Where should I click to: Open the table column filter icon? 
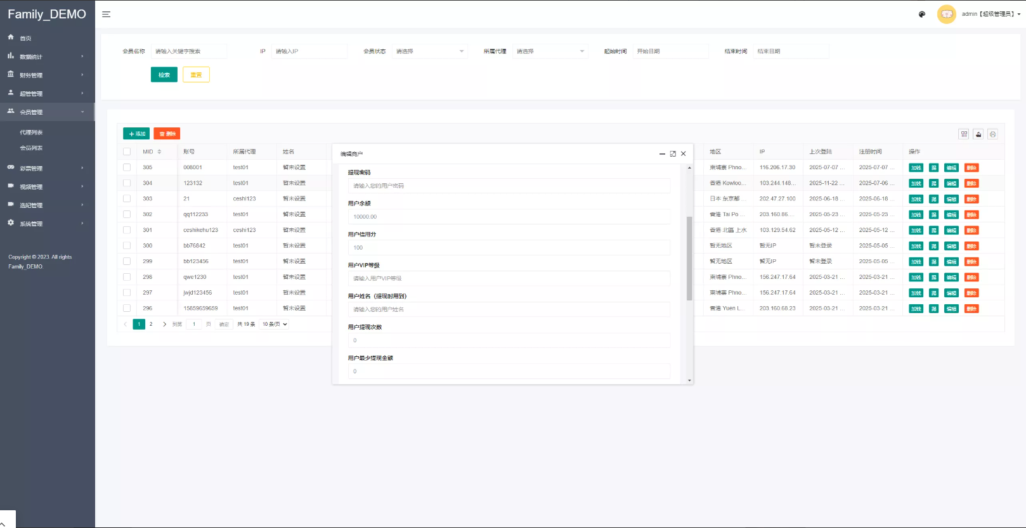coord(964,134)
